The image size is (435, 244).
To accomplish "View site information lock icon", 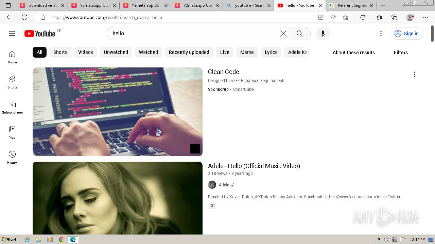I will click(42, 17).
